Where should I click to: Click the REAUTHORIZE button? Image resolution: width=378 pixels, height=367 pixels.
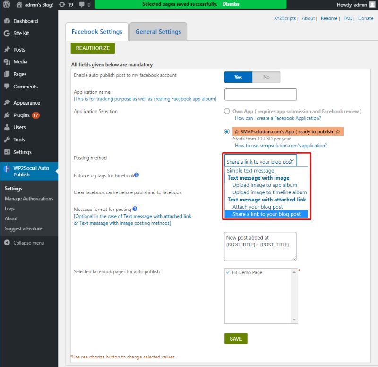pyautogui.click(x=93, y=48)
